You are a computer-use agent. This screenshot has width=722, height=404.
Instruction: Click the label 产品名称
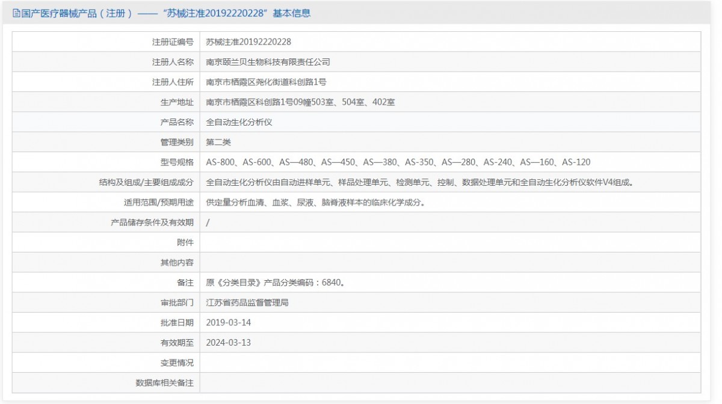pos(177,122)
